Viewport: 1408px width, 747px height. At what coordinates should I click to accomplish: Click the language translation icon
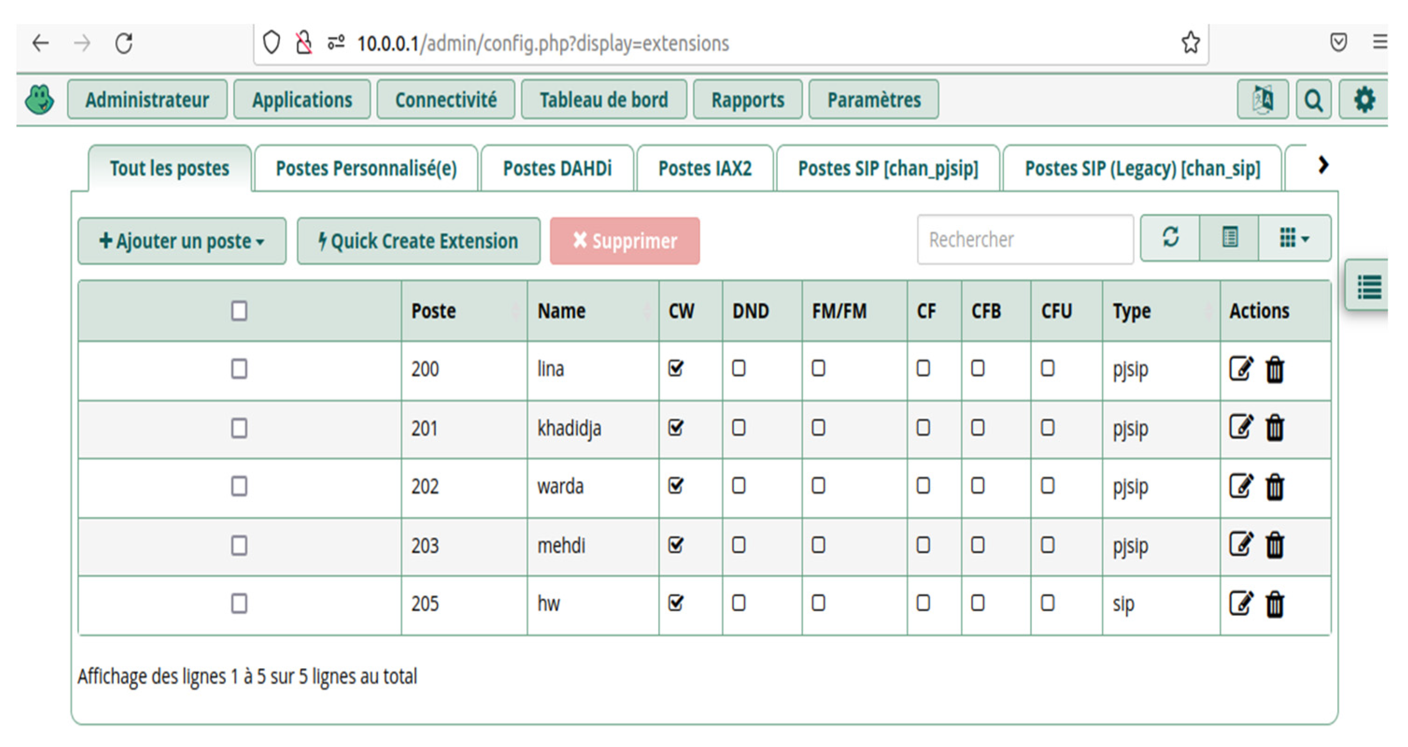(x=1263, y=100)
